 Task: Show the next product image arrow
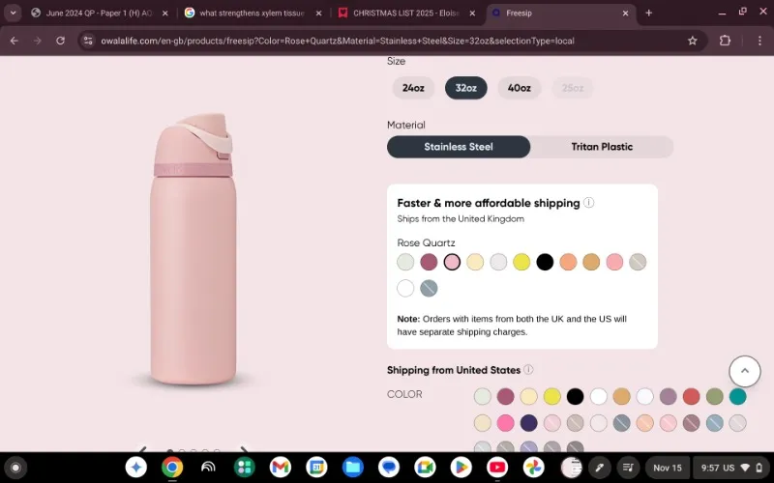244,449
